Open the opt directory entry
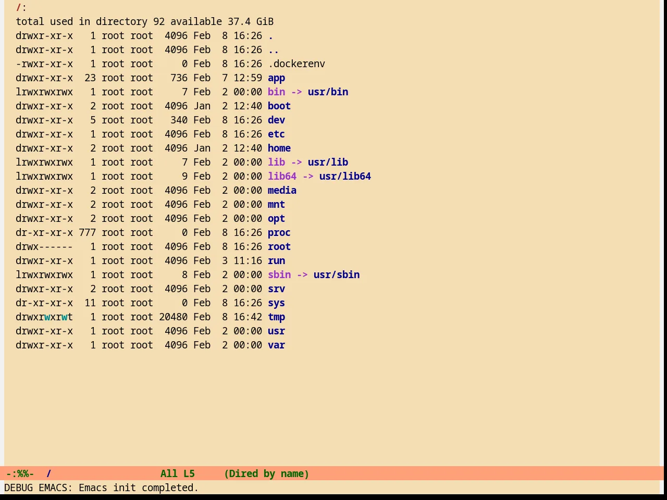667x500 pixels. (276, 219)
